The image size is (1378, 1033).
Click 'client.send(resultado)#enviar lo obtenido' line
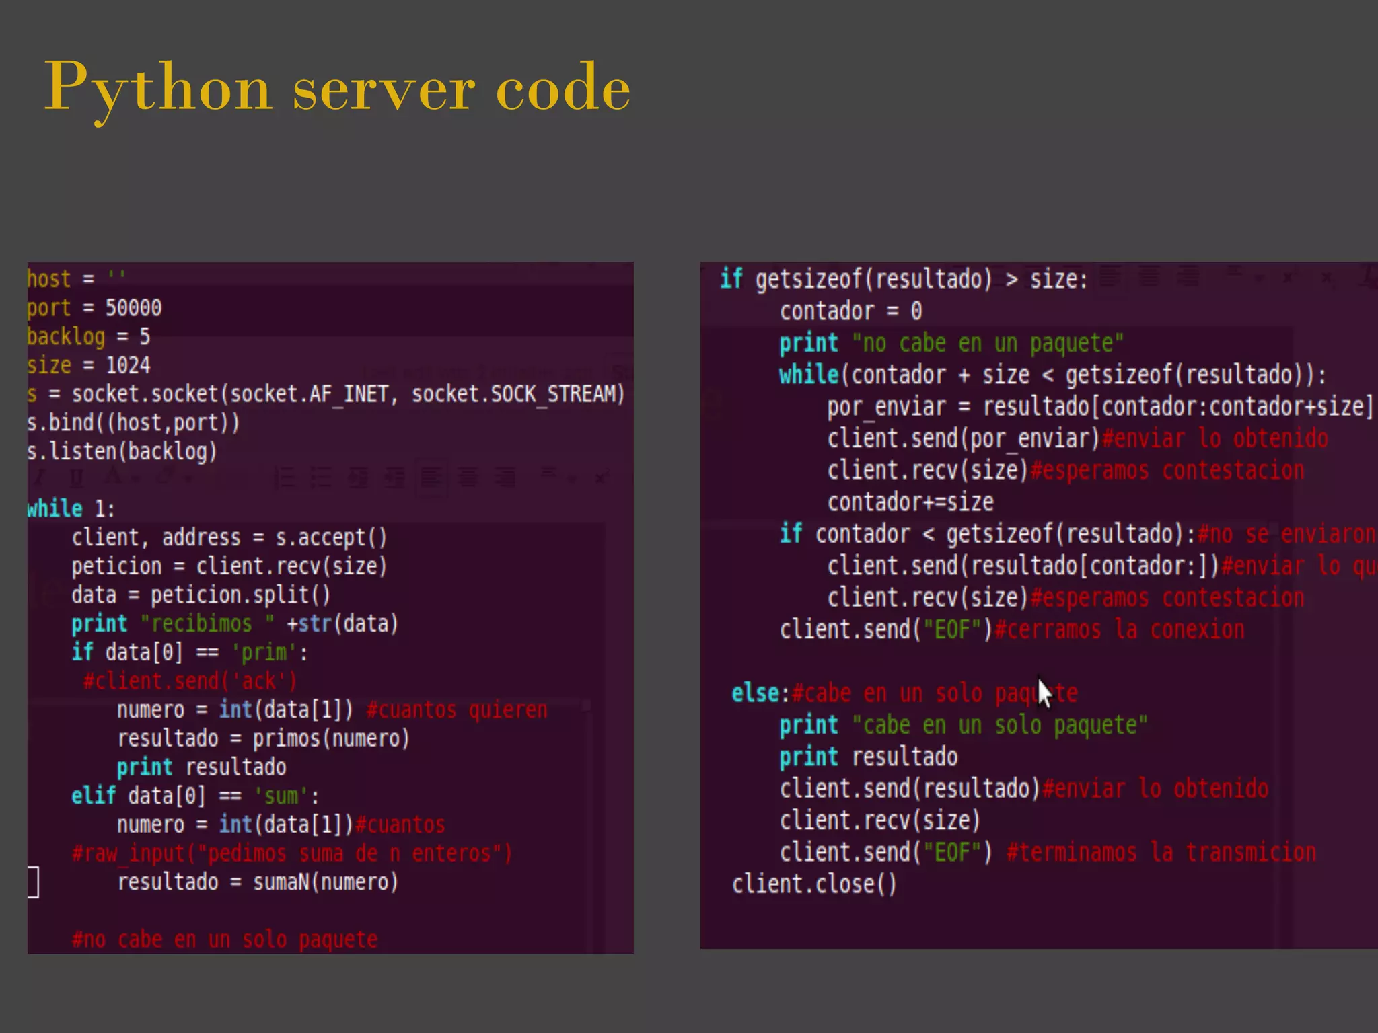(x=1024, y=788)
